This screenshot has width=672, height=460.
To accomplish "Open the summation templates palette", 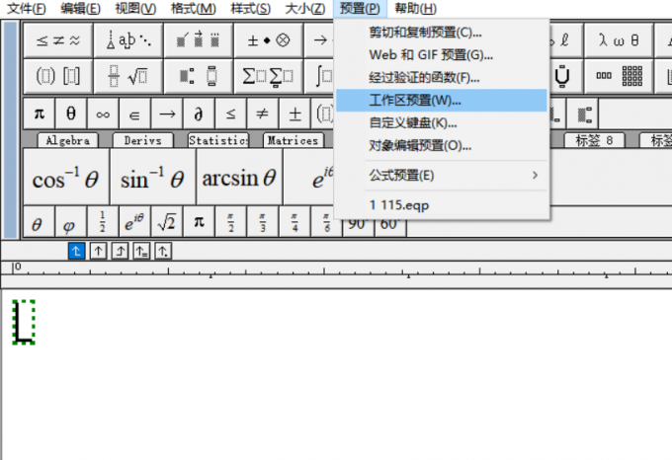I will (x=268, y=77).
